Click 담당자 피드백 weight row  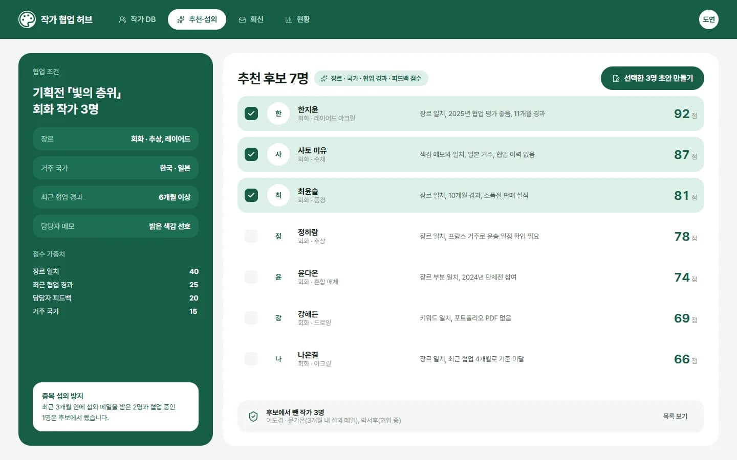116,298
